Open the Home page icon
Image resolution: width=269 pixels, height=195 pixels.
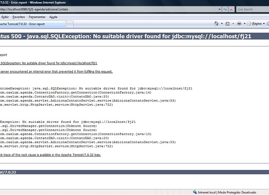click(216, 24)
